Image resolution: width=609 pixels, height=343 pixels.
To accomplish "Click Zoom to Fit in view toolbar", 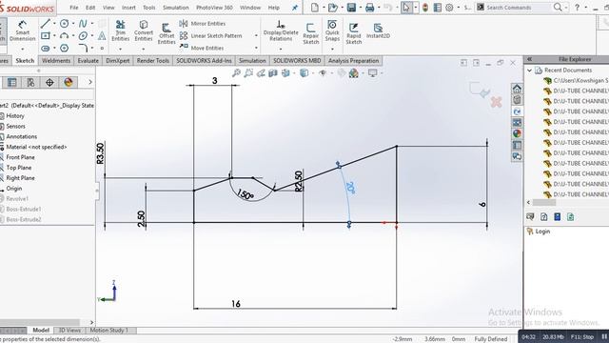I will pos(236,72).
